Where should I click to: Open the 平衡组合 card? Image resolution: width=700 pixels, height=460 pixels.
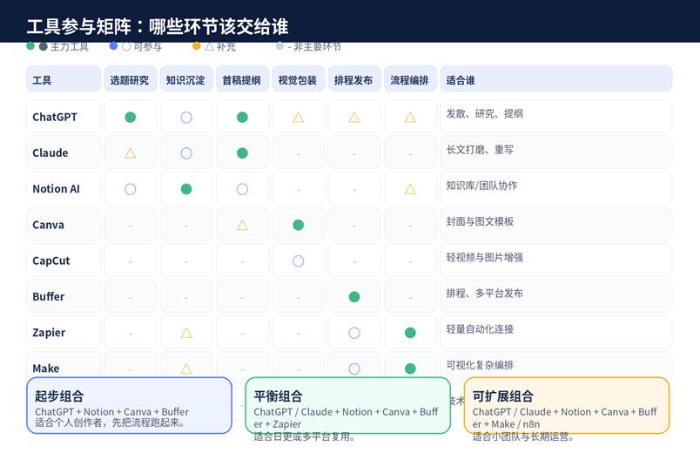(347, 405)
